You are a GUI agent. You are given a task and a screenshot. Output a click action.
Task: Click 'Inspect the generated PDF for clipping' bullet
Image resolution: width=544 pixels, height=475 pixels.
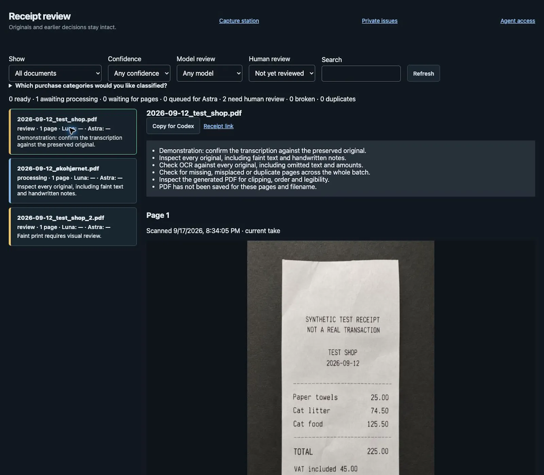click(244, 179)
